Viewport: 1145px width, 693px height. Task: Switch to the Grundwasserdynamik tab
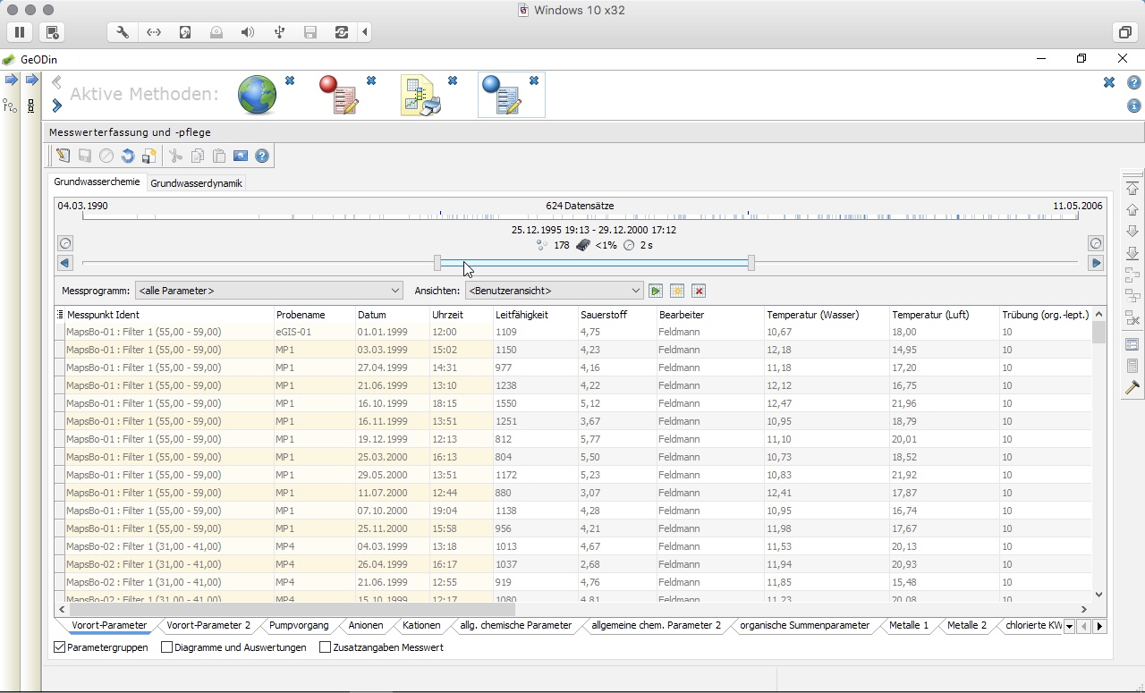tap(196, 182)
